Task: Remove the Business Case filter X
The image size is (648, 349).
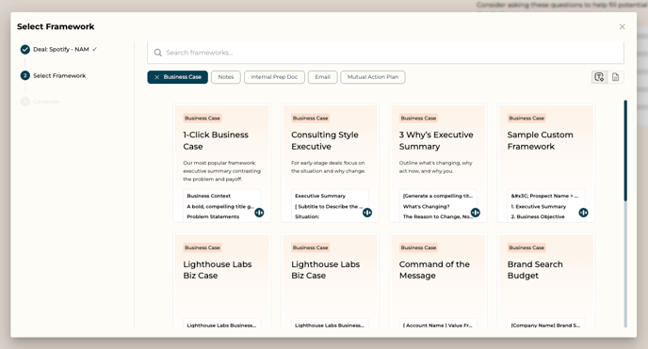Action: [x=156, y=77]
